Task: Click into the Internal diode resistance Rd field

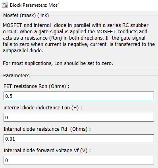Action: pyautogui.click(x=79, y=139)
